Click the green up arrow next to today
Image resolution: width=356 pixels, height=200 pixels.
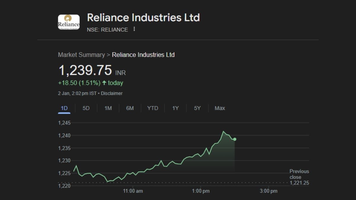tap(104, 83)
